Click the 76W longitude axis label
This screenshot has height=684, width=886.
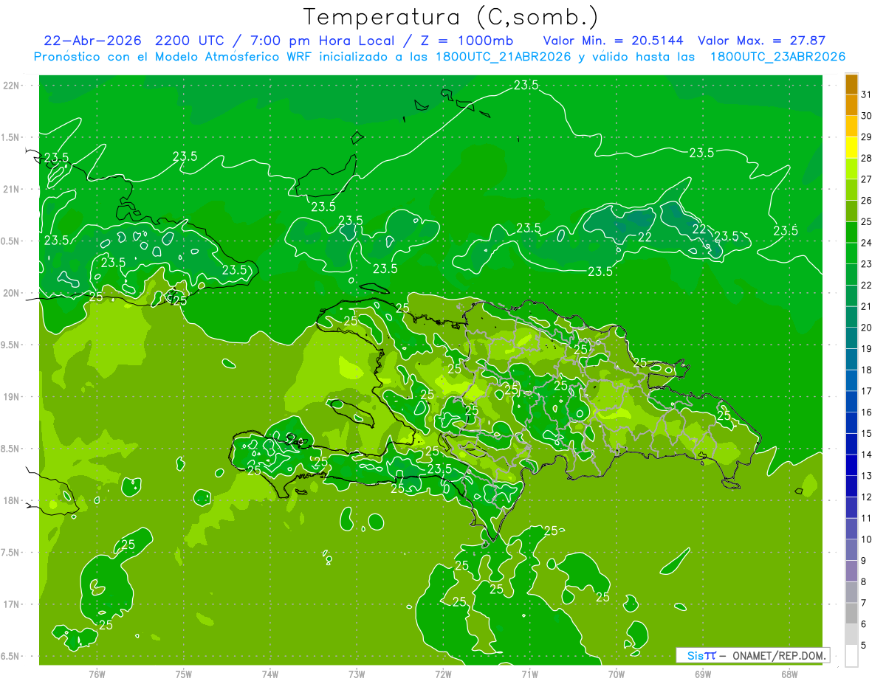[x=97, y=674]
